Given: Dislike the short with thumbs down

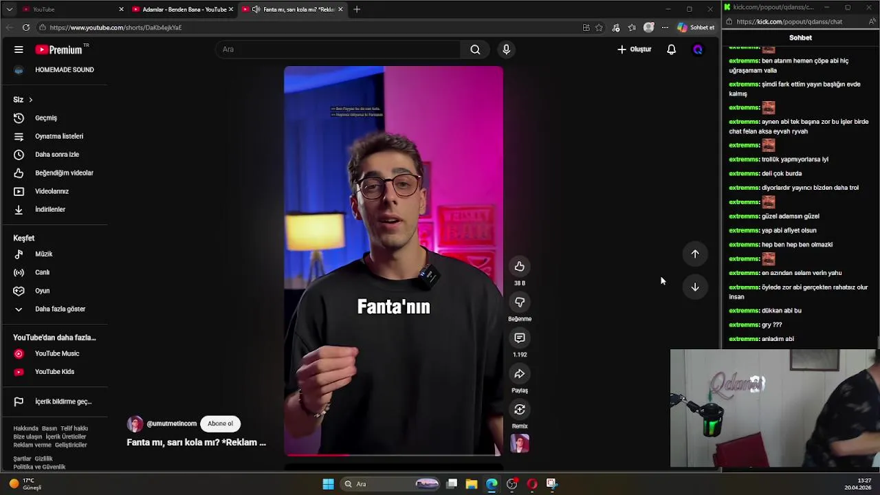Looking at the screenshot, I should pos(520,302).
